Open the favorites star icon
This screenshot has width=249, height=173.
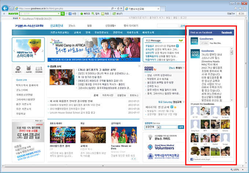[240, 8]
